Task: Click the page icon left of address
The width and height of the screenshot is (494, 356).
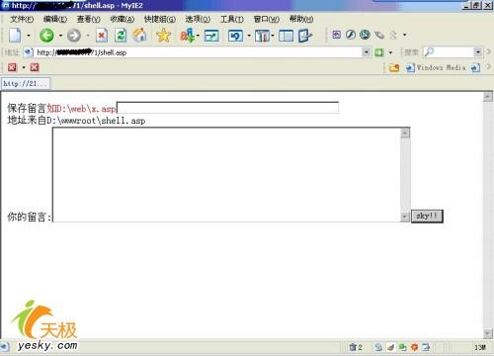Action: [x=29, y=52]
